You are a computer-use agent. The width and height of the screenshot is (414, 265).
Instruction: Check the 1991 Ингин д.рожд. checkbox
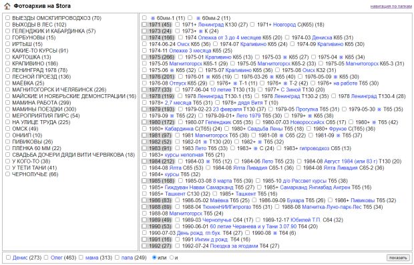pos(178,240)
